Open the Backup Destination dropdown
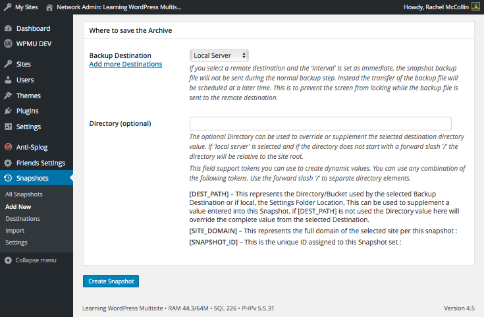 coord(219,56)
